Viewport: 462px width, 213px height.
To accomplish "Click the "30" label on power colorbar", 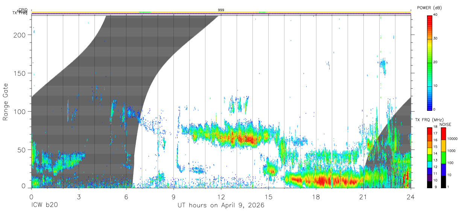I will [x=435, y=39].
